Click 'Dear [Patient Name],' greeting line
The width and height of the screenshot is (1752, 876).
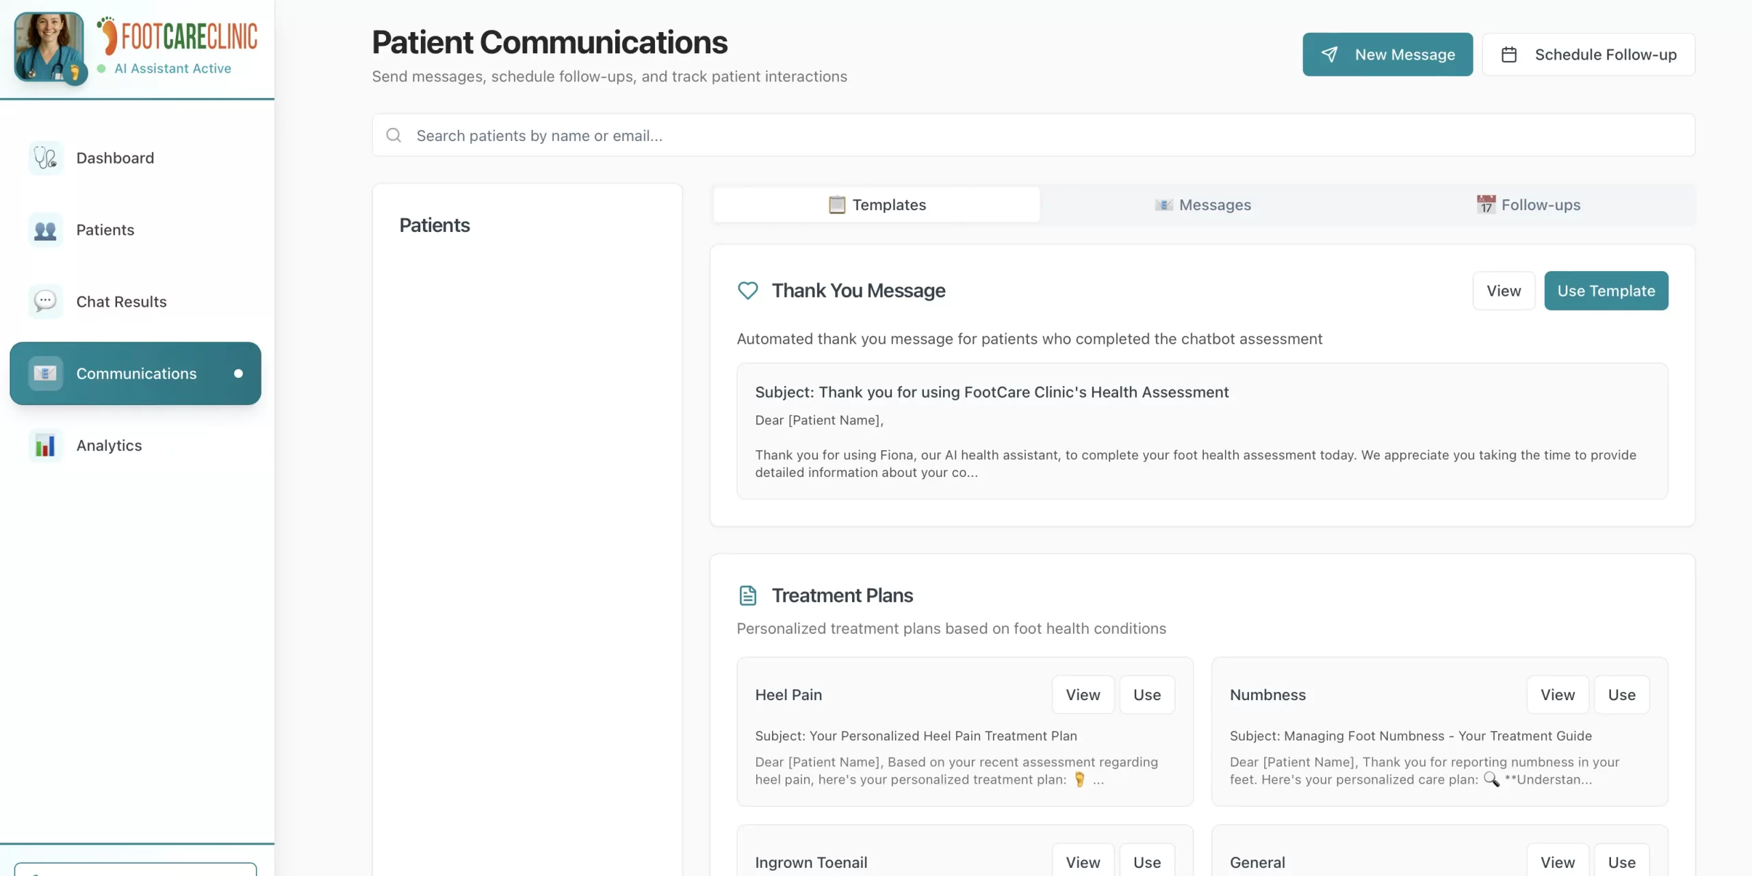(x=819, y=420)
